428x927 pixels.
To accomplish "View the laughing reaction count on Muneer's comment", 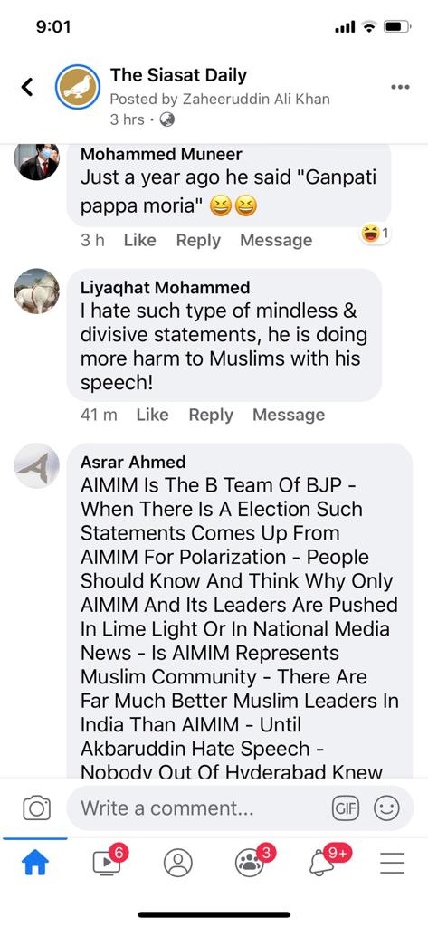I will (x=376, y=234).
